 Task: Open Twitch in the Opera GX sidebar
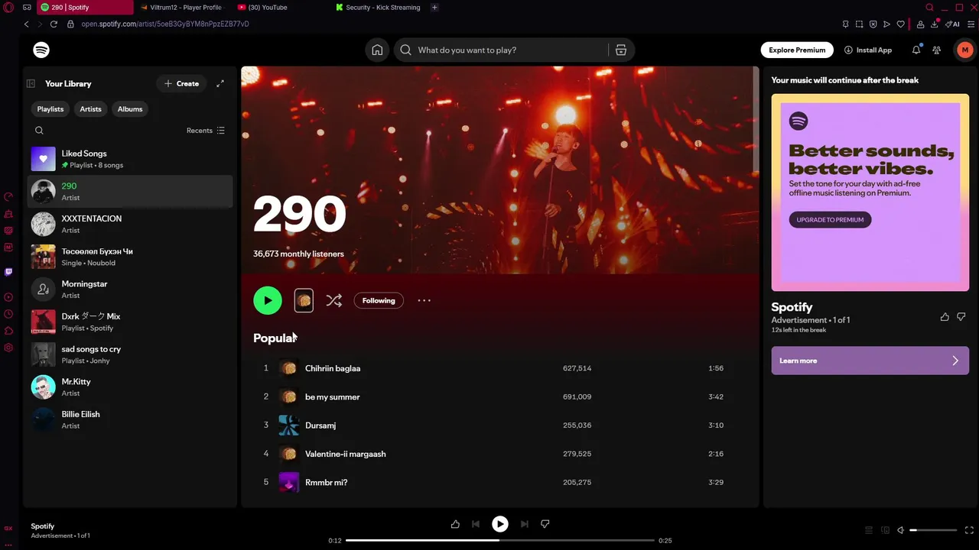tap(8, 272)
